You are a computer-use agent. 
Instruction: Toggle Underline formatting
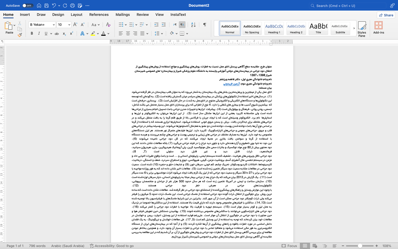(46, 34)
